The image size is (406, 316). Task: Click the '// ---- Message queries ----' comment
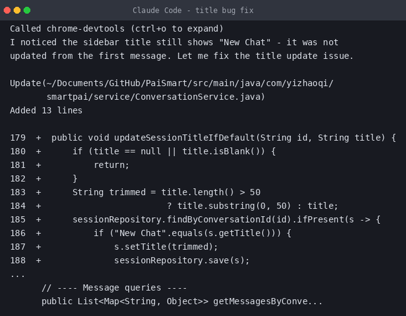[x=114, y=288]
